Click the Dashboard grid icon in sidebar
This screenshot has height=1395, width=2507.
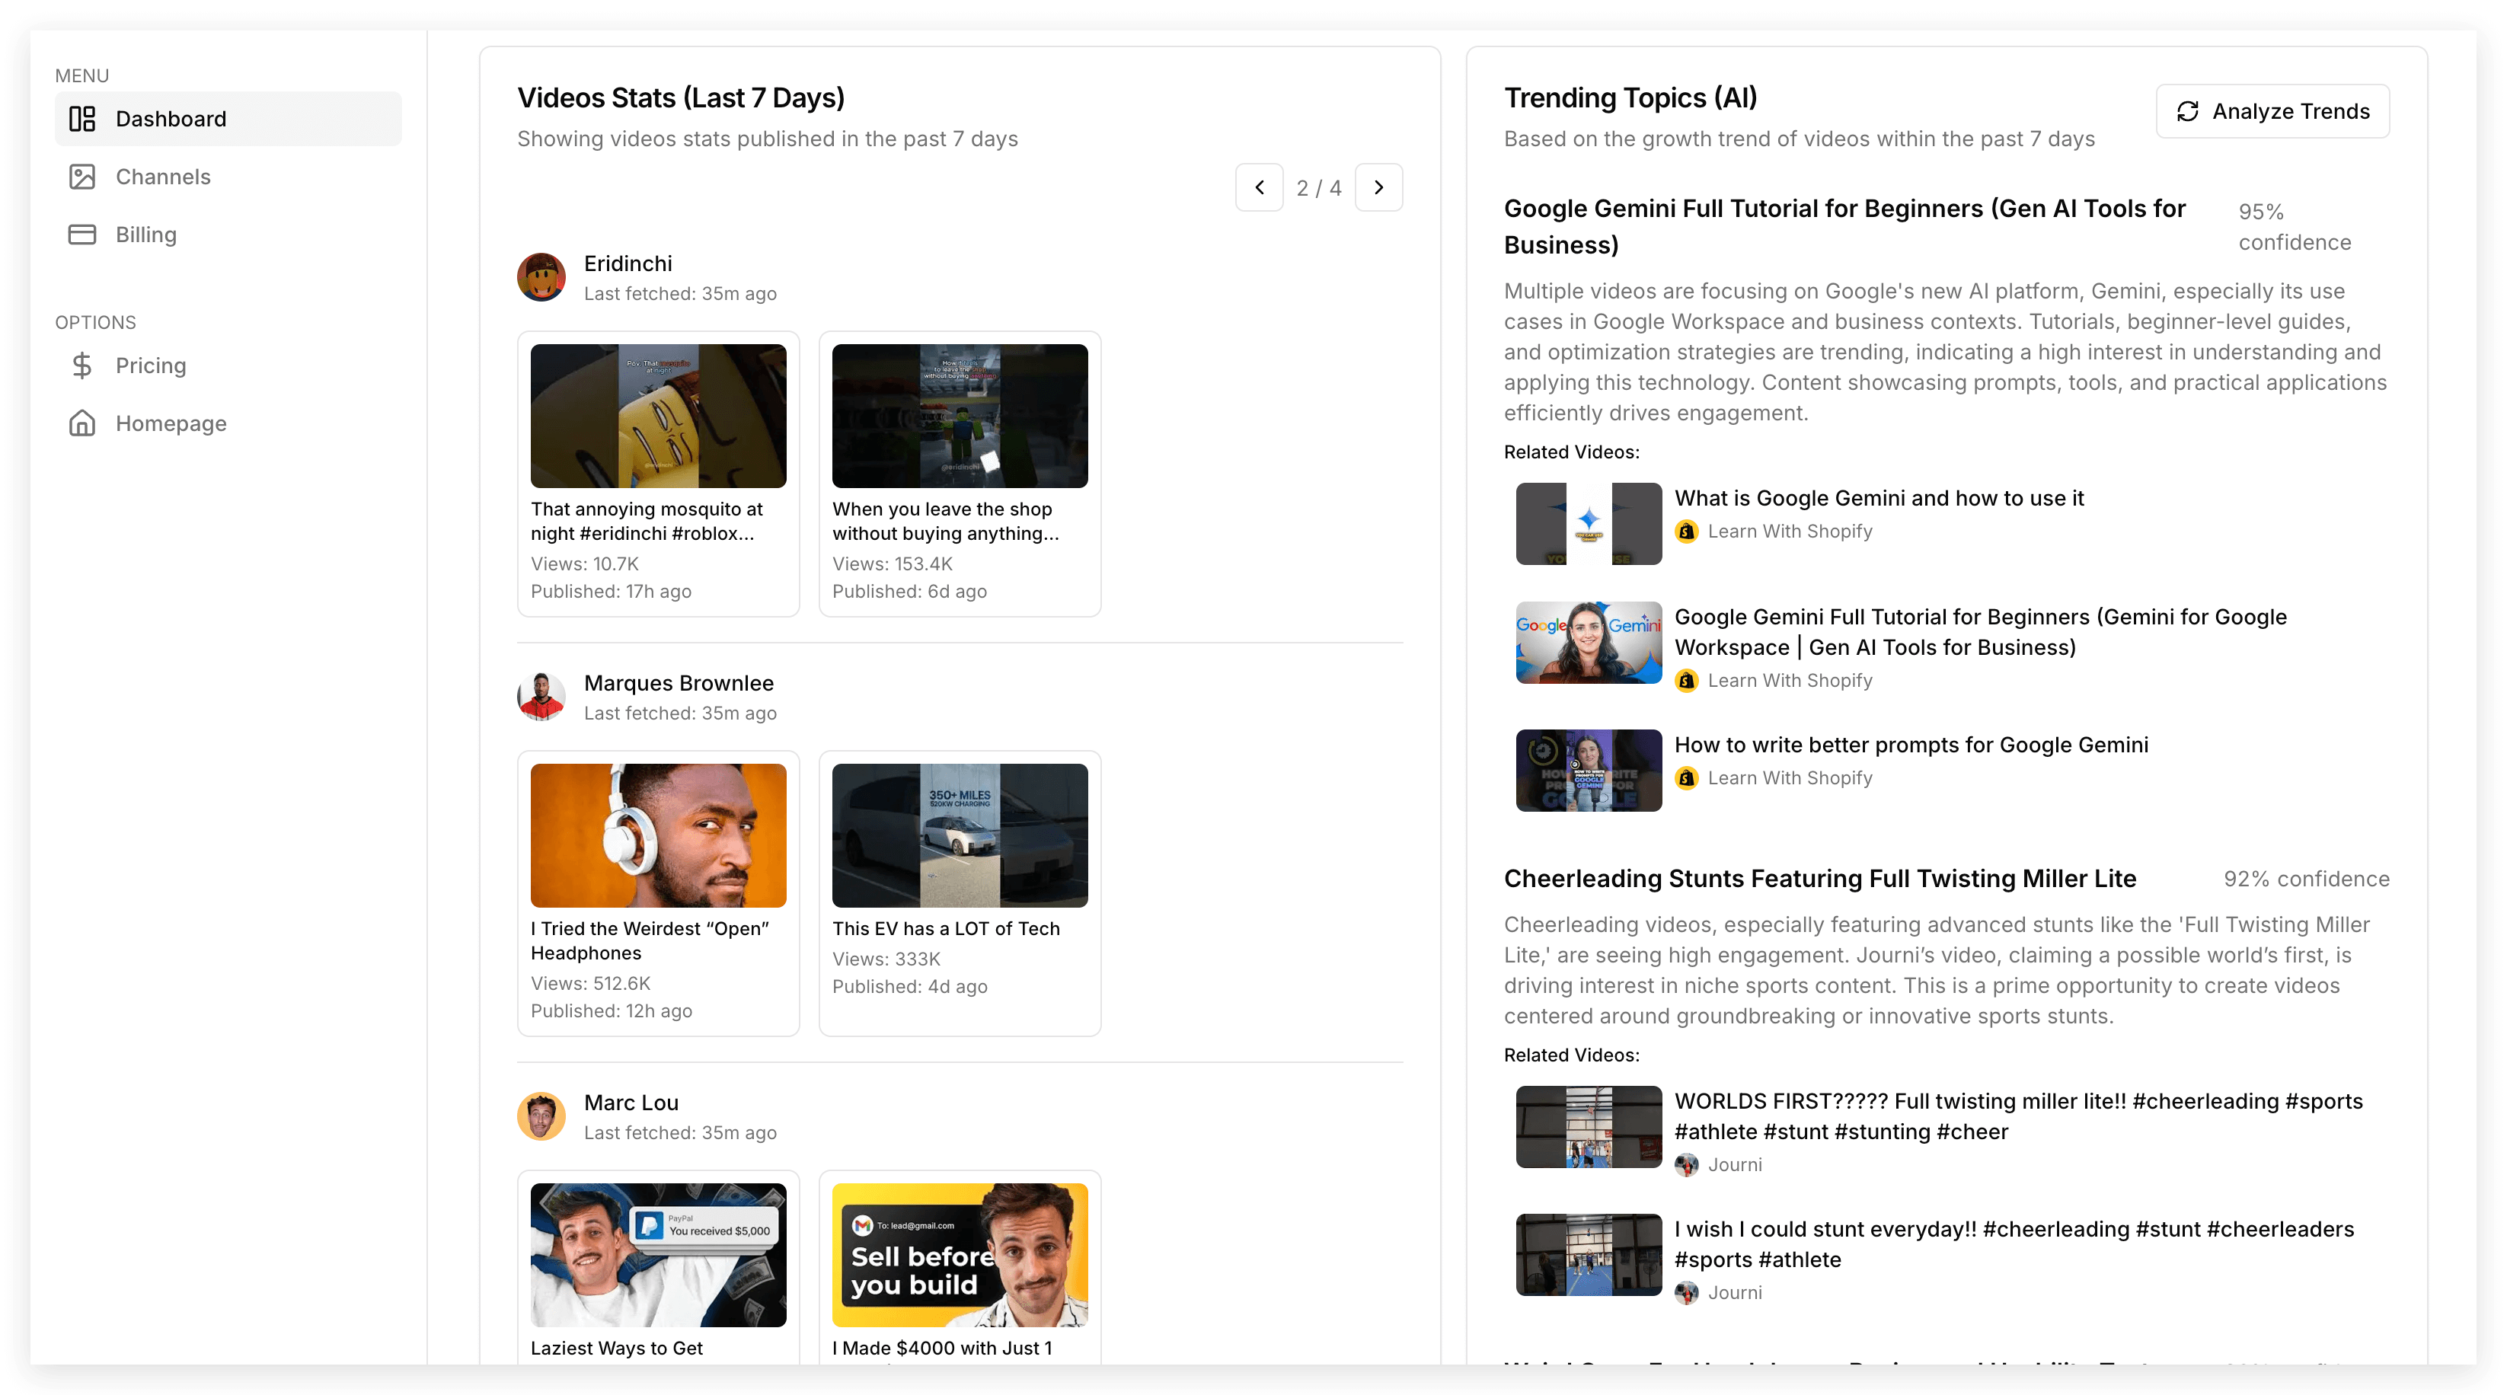click(81, 119)
